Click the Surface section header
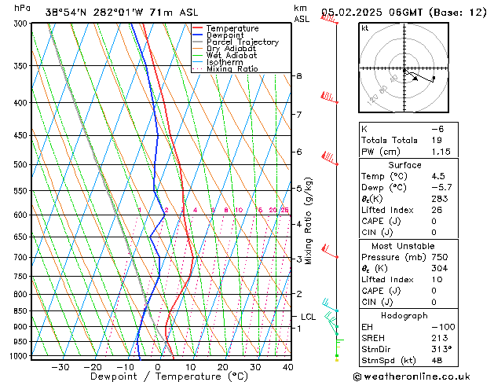This screenshot has width=494, height=382. (404, 166)
